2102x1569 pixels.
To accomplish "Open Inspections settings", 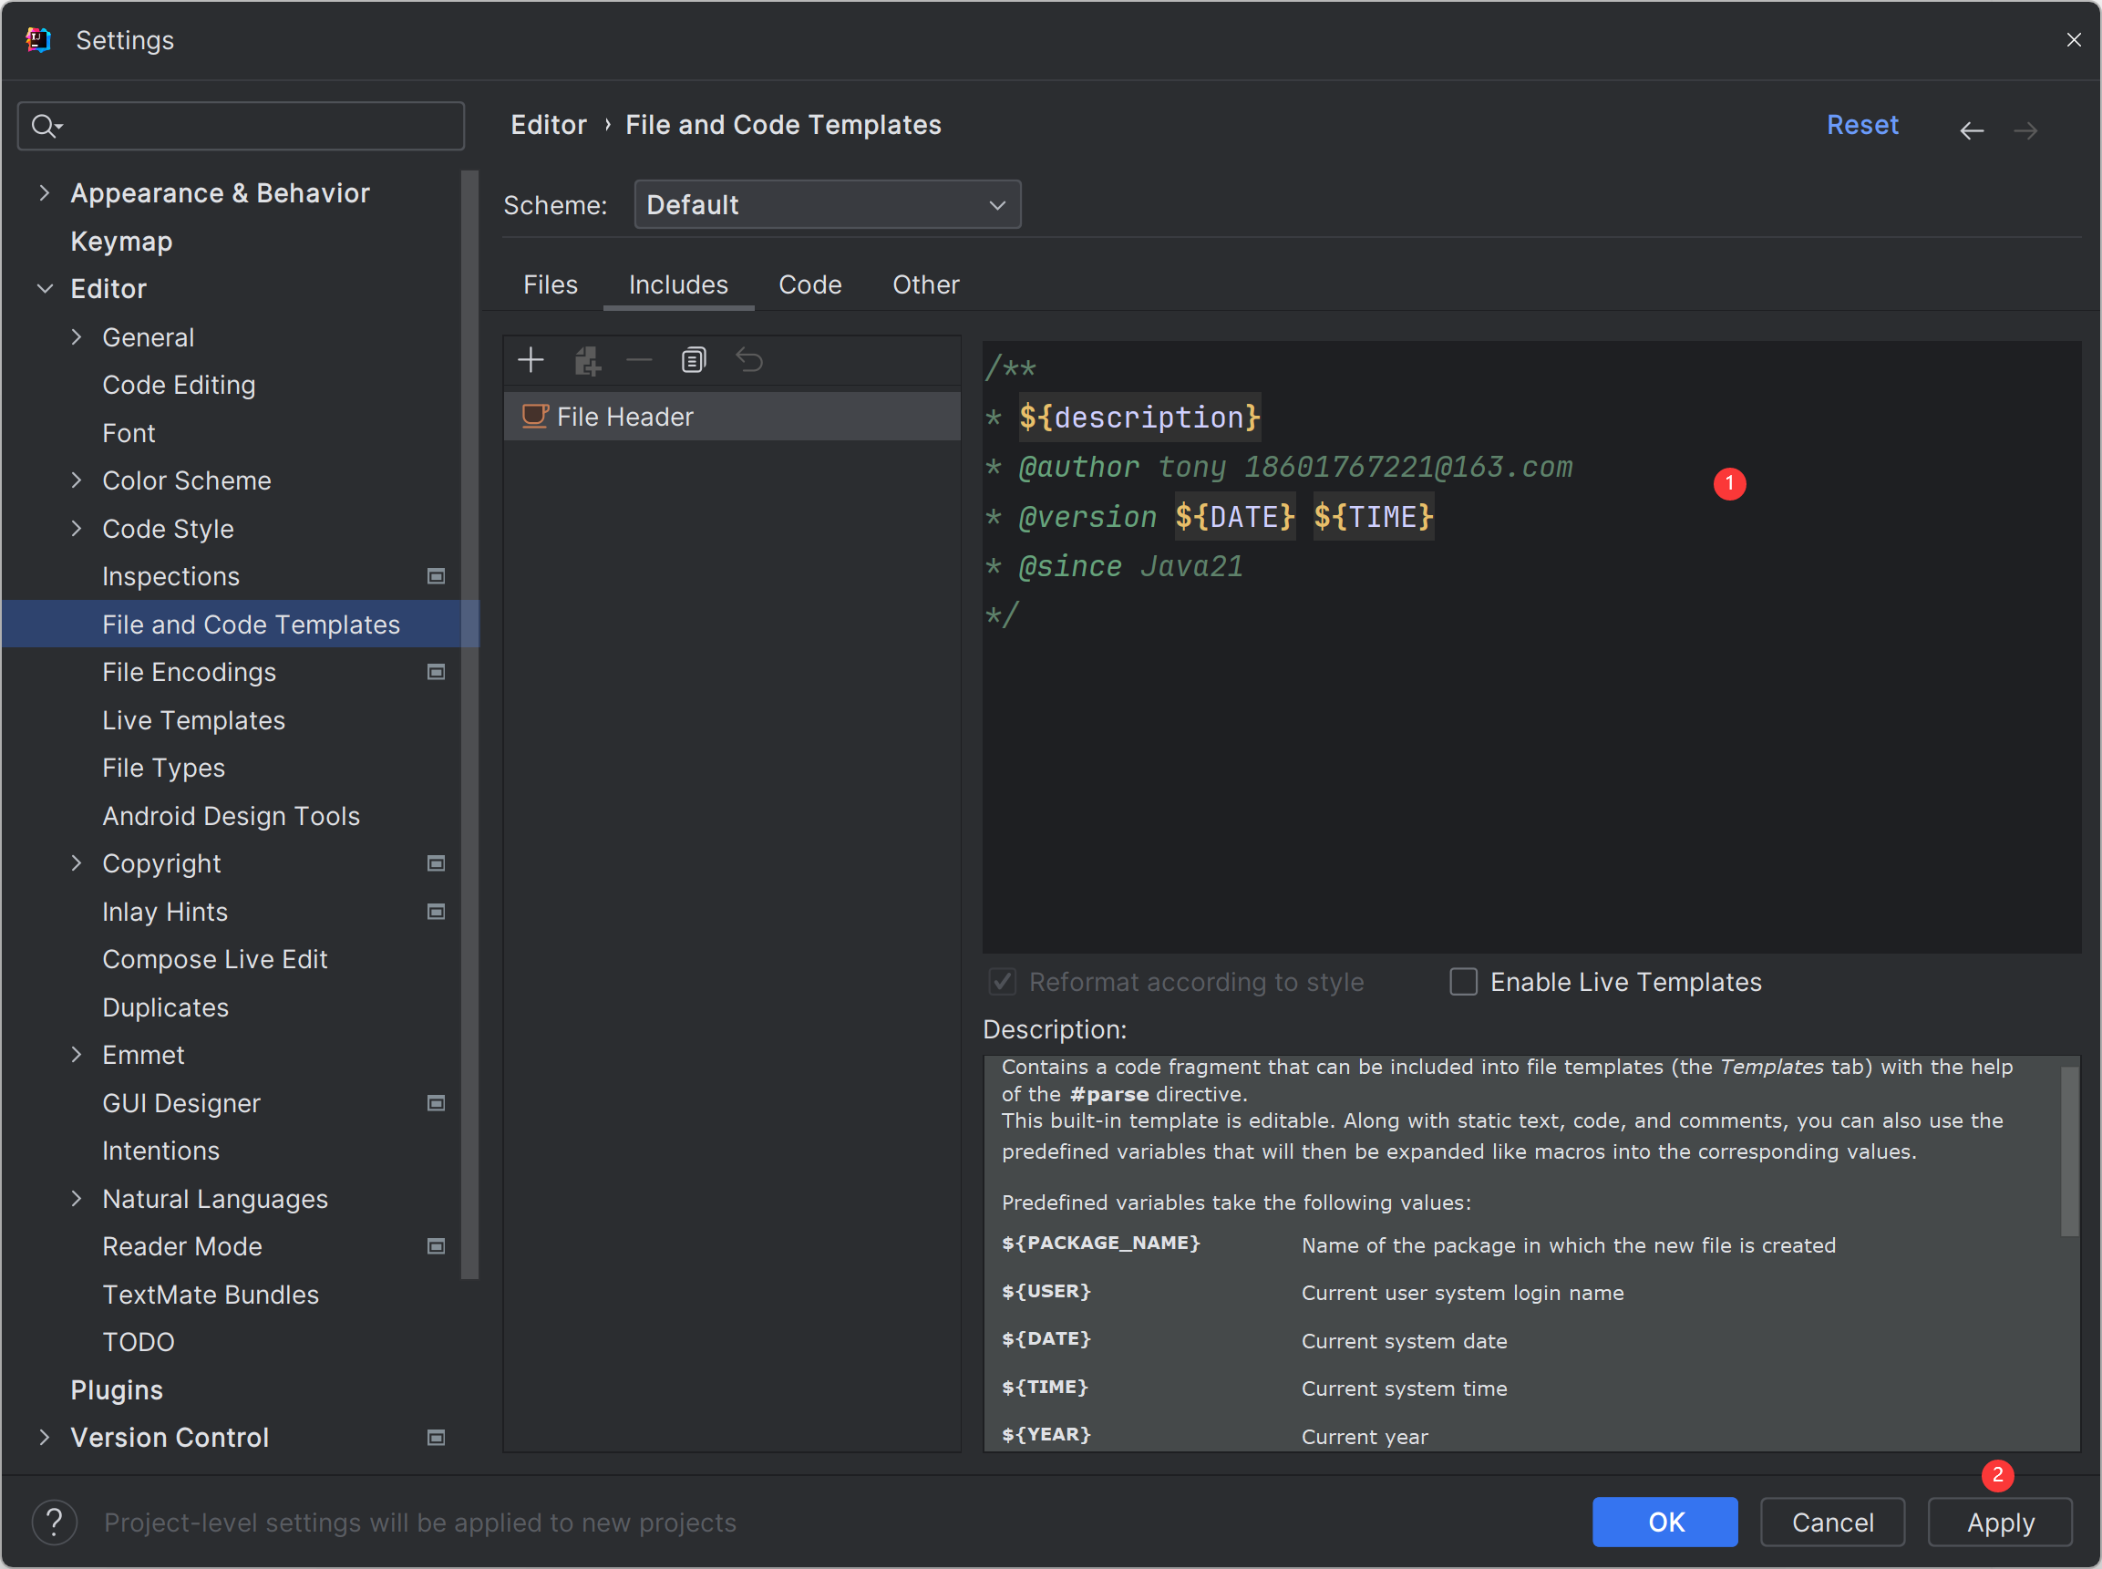I will click(x=170, y=576).
